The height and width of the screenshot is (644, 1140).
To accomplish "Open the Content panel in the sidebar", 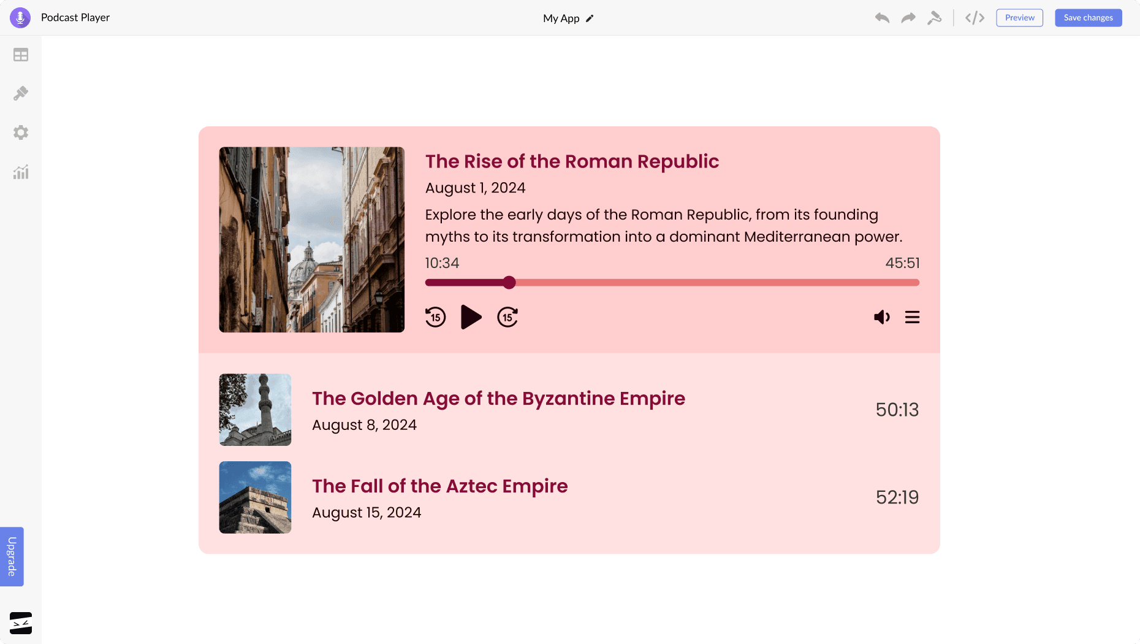I will [20, 55].
